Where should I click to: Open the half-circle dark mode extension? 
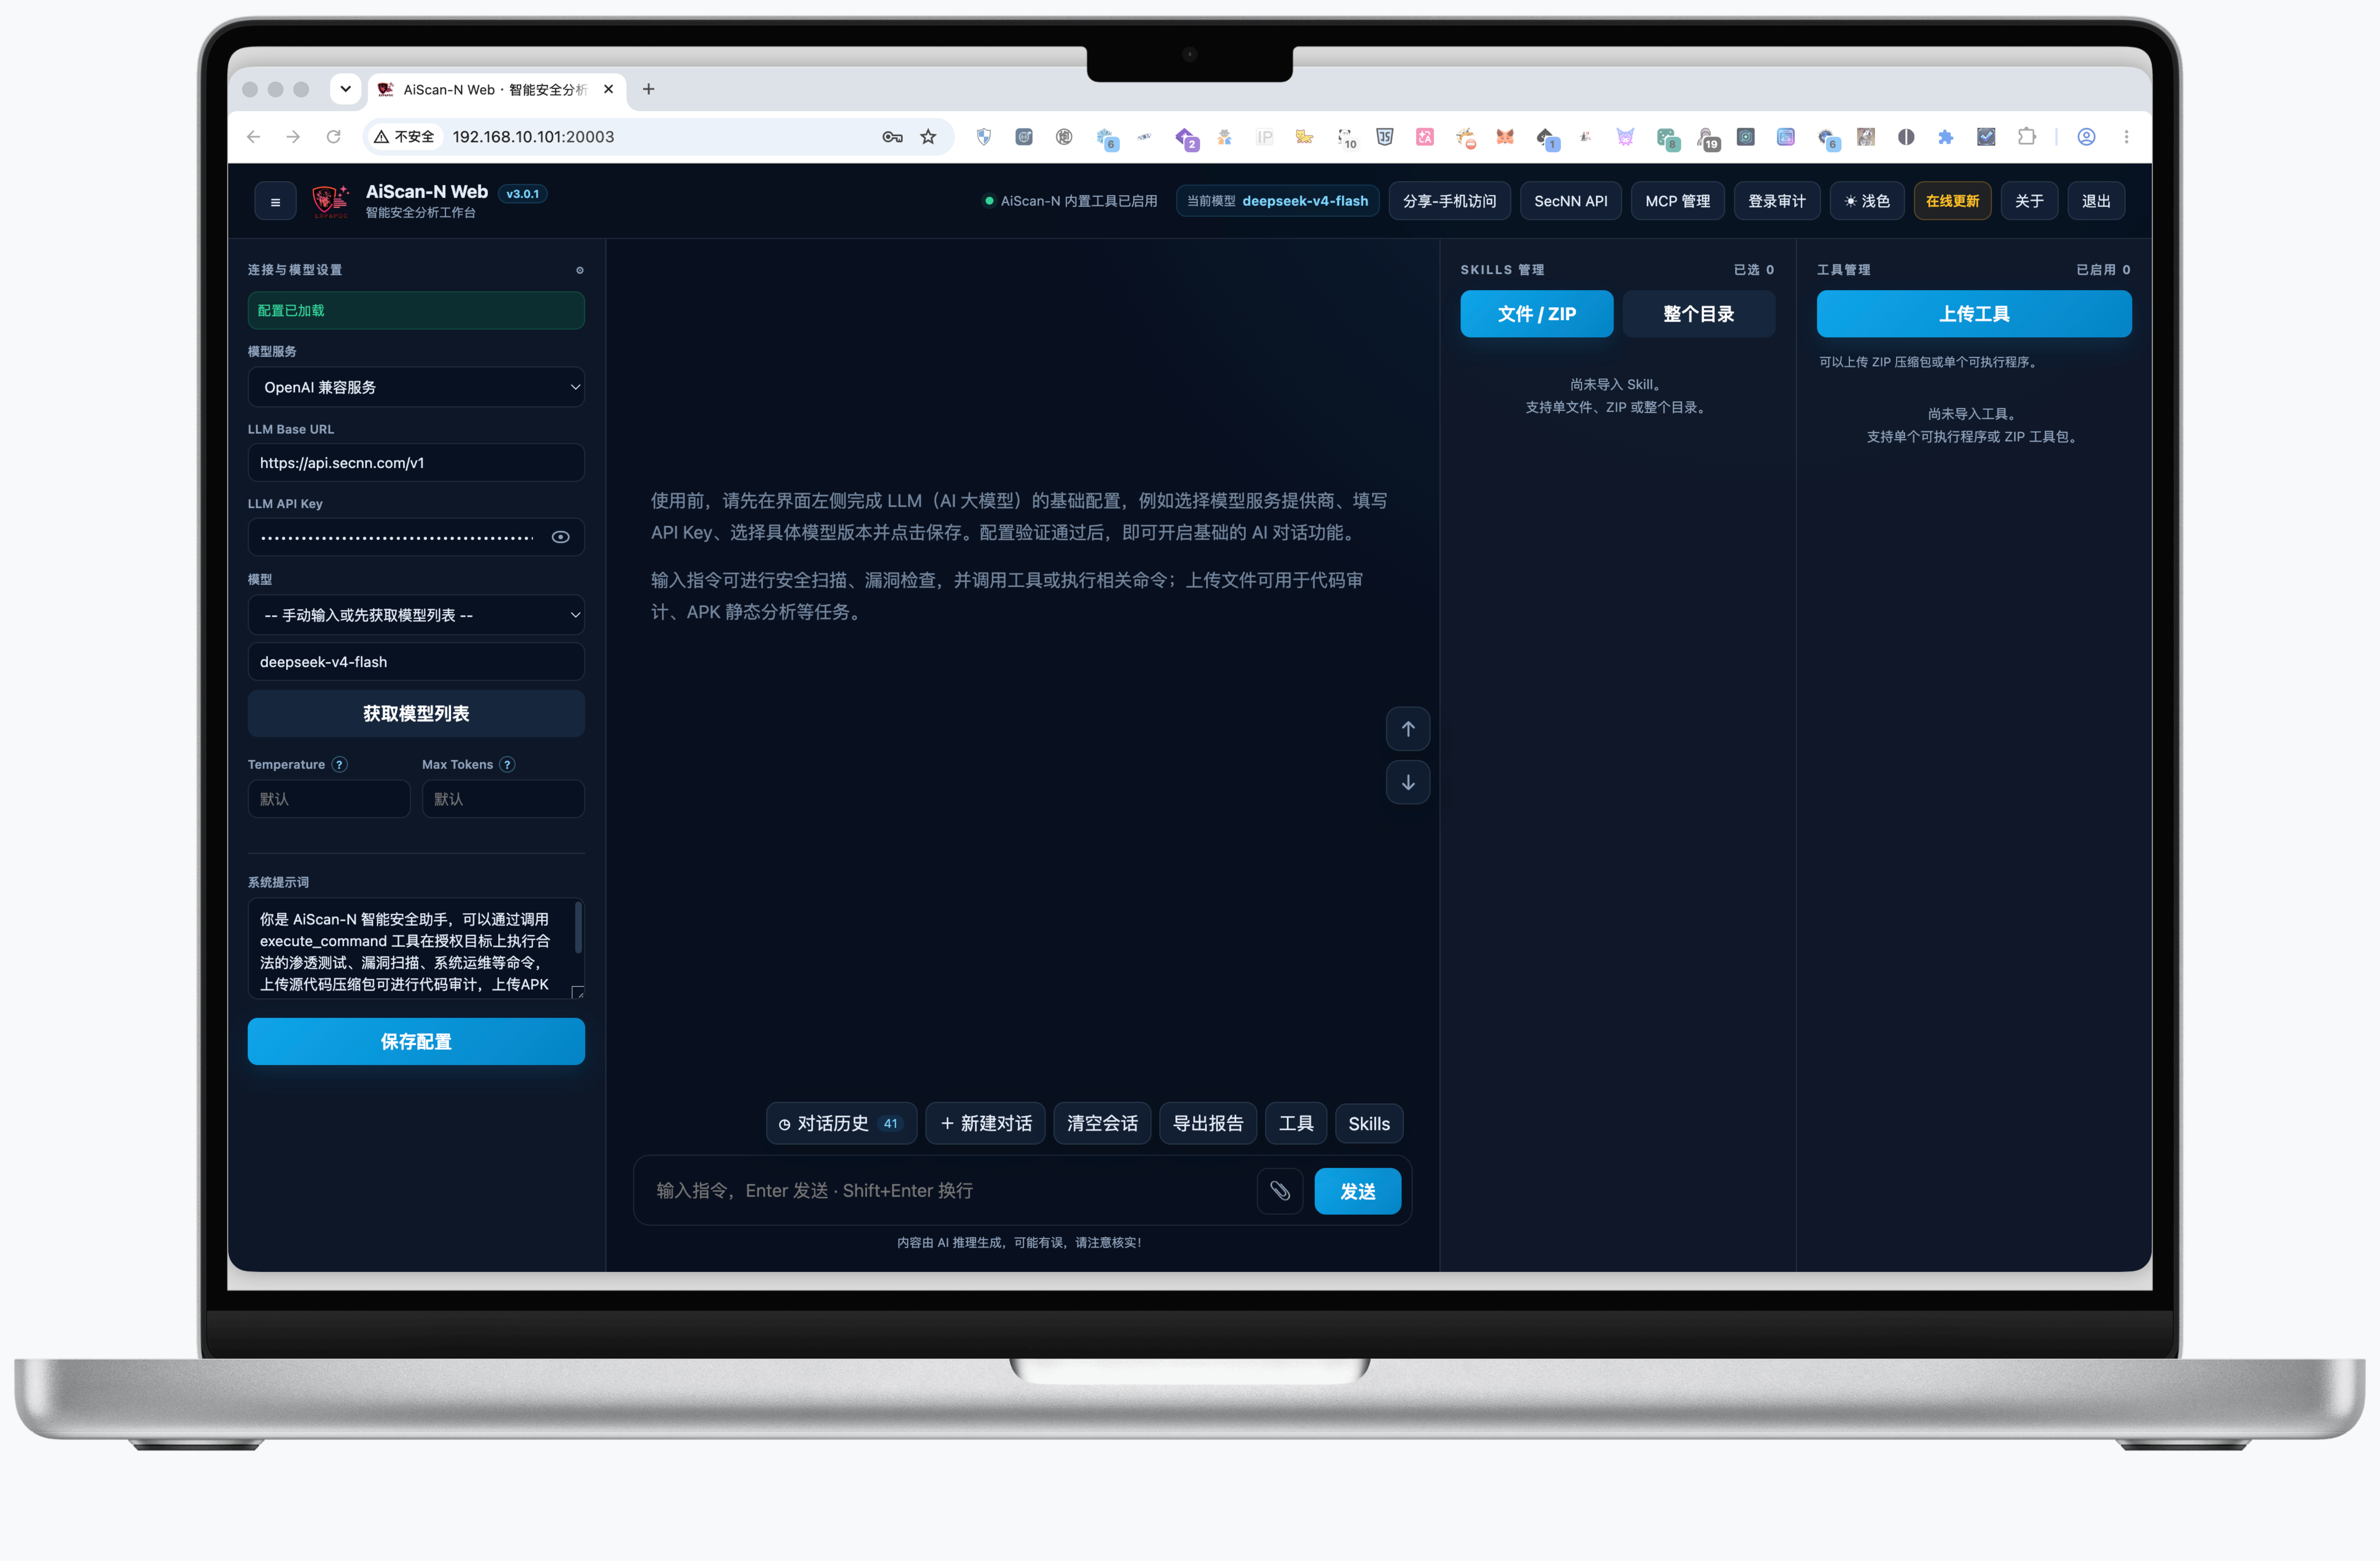coord(1906,137)
